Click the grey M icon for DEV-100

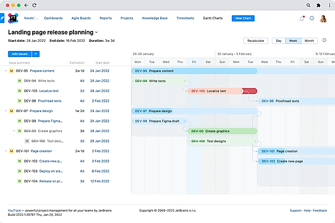pos(27,141)
